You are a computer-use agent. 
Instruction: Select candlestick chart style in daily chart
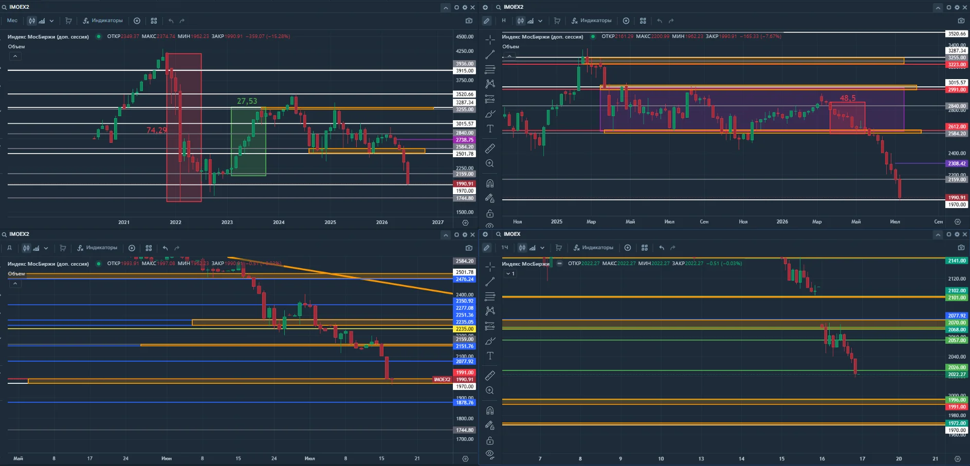(26, 248)
